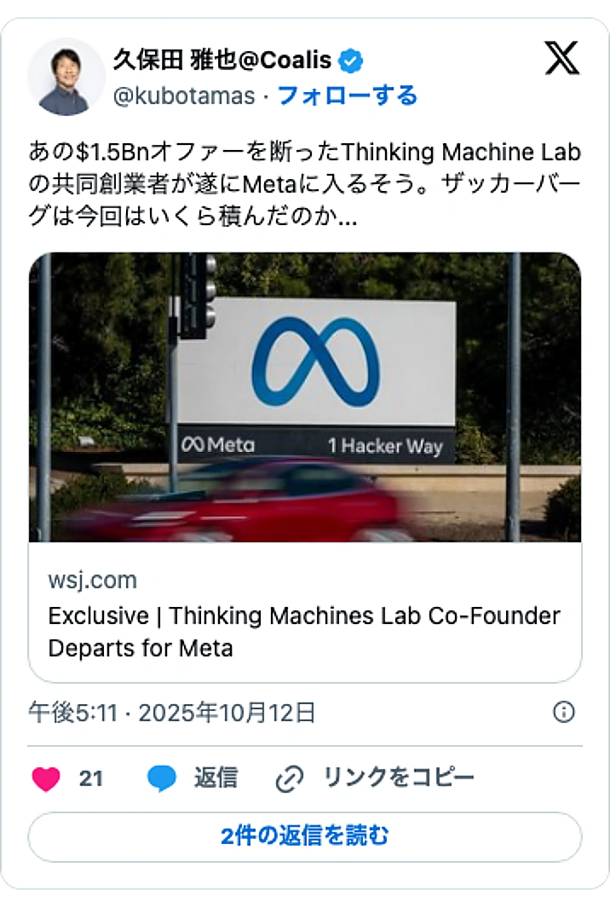Click the tweet body text

click(305, 184)
